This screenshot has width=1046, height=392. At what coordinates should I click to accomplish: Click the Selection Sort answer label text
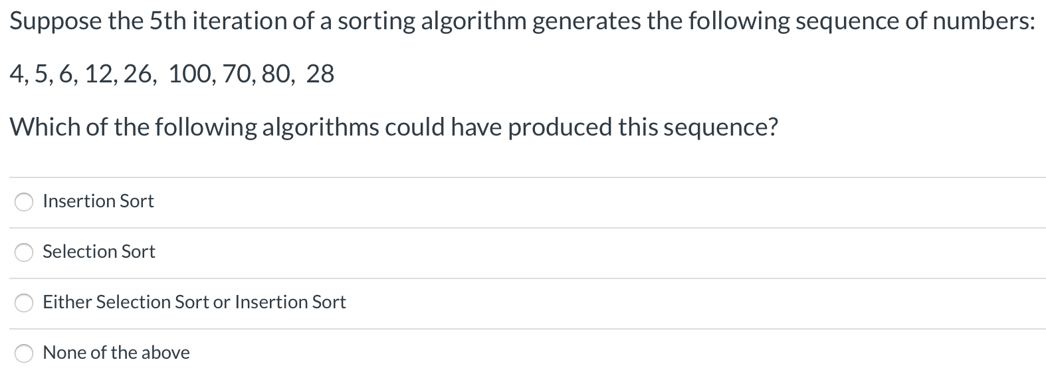click(99, 251)
